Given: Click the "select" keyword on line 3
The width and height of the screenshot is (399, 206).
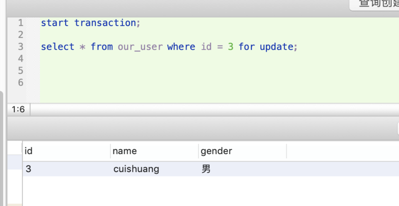Looking at the screenshot, I should [x=57, y=47].
